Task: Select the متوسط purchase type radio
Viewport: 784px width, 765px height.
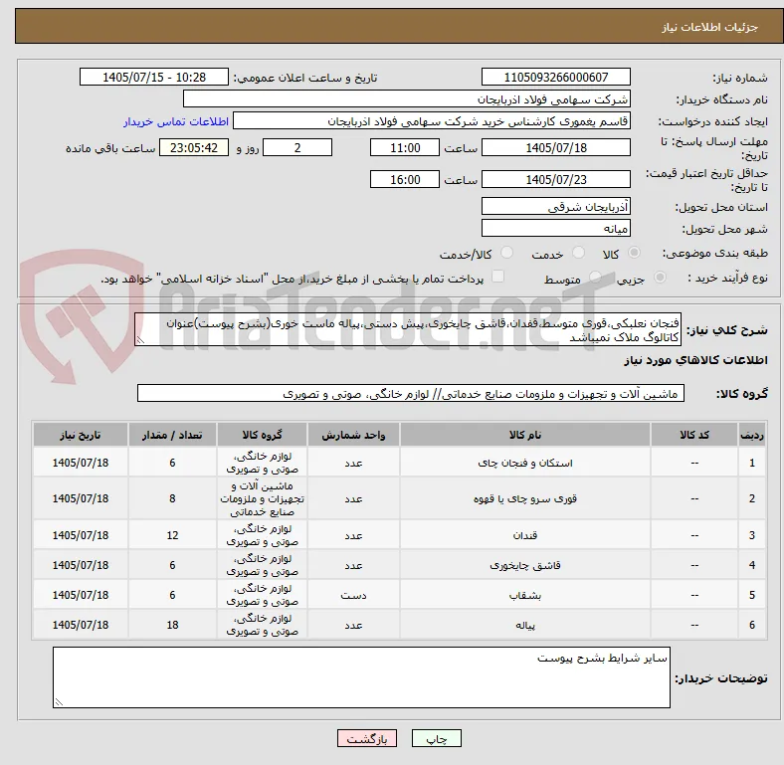Action: click(595, 277)
